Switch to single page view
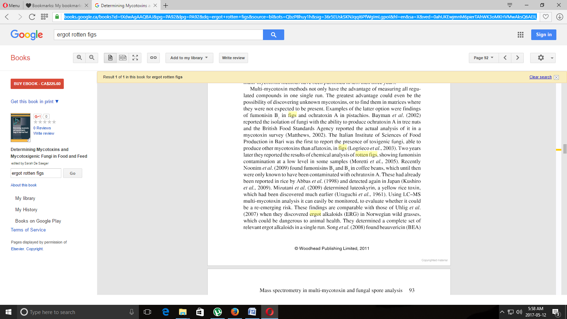The image size is (567, 319). pos(110,58)
